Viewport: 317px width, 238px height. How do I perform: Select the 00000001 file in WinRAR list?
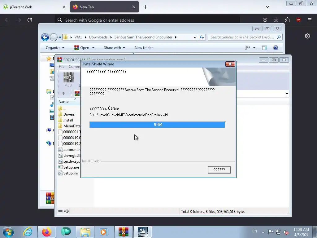(69, 132)
